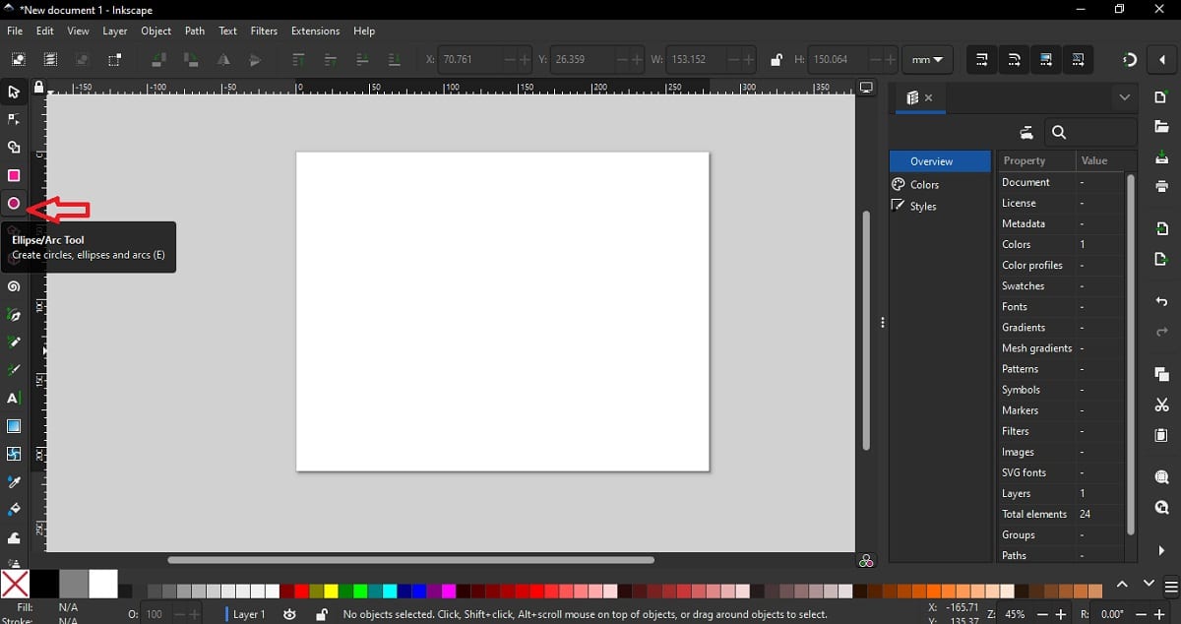Toggle the layer lock in status bar
Image resolution: width=1181 pixels, height=624 pixels.
point(321,614)
